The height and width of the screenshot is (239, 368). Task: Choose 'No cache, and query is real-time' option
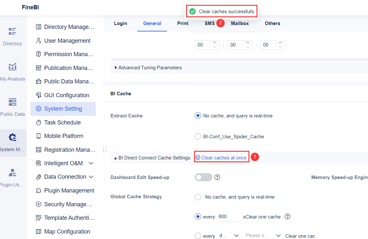[x=198, y=115]
